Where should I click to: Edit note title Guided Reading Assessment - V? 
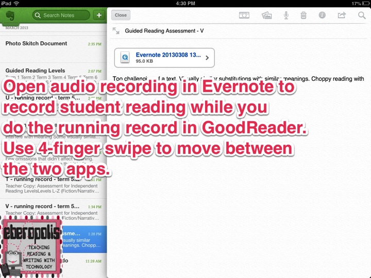(x=164, y=31)
